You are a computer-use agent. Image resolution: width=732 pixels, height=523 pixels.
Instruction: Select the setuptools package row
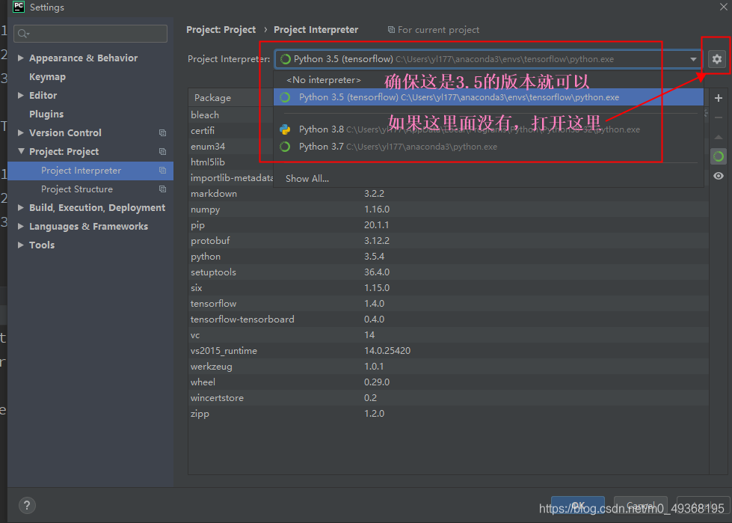tap(449, 272)
